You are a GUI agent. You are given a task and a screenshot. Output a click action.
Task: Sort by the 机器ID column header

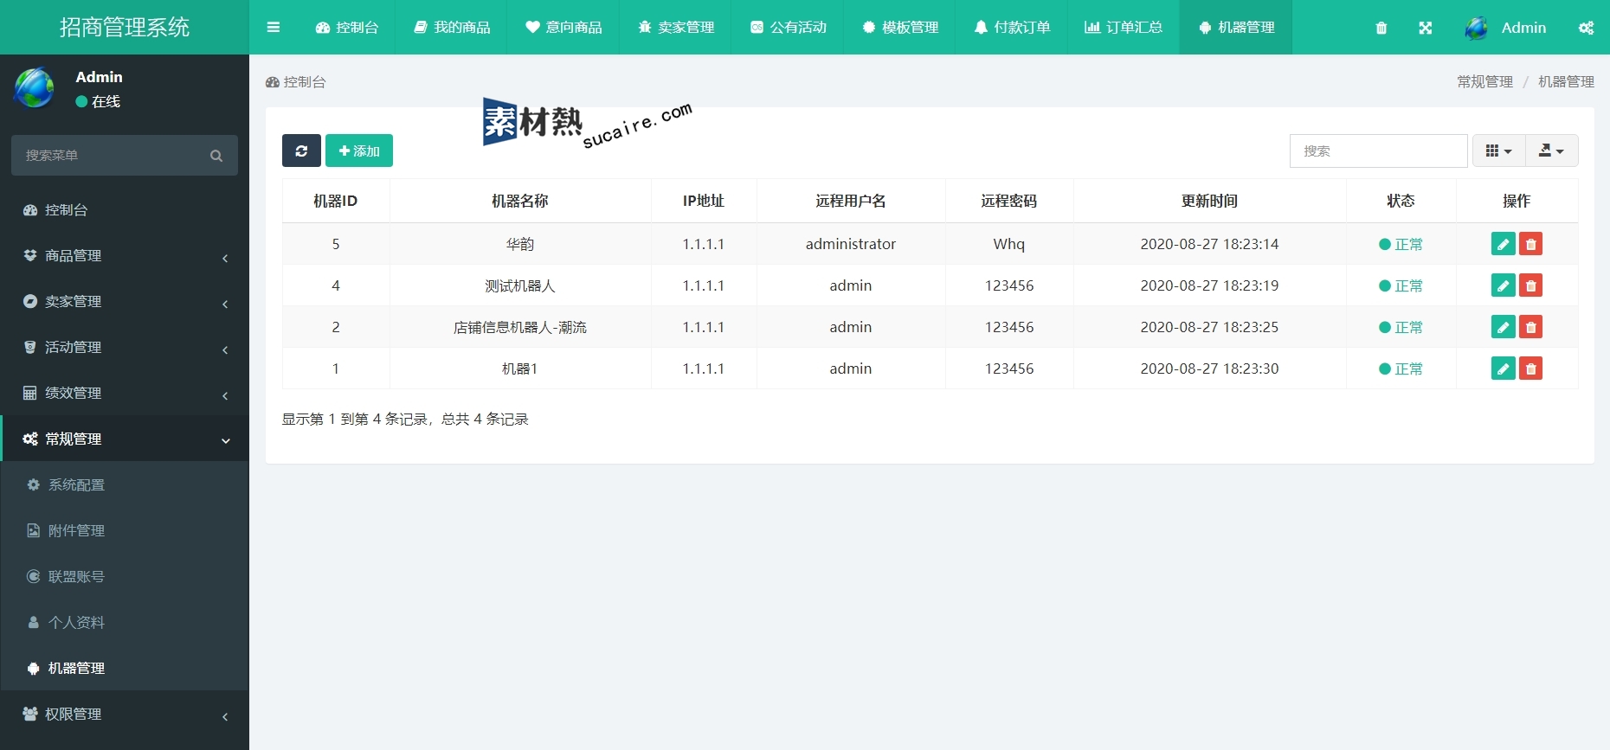point(336,201)
